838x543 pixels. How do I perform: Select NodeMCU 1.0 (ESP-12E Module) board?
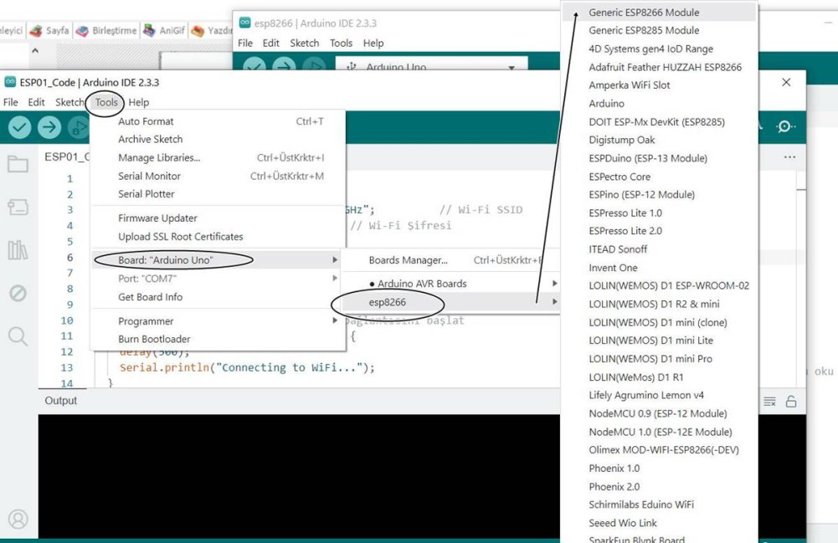tap(660, 432)
